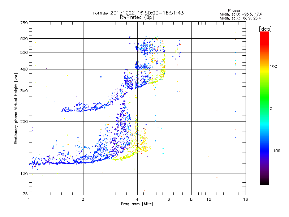
Task: Click y-axis tick label '200'
Action: (x=24, y=122)
